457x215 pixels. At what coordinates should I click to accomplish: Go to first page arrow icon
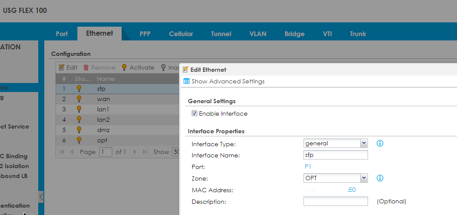coord(62,152)
